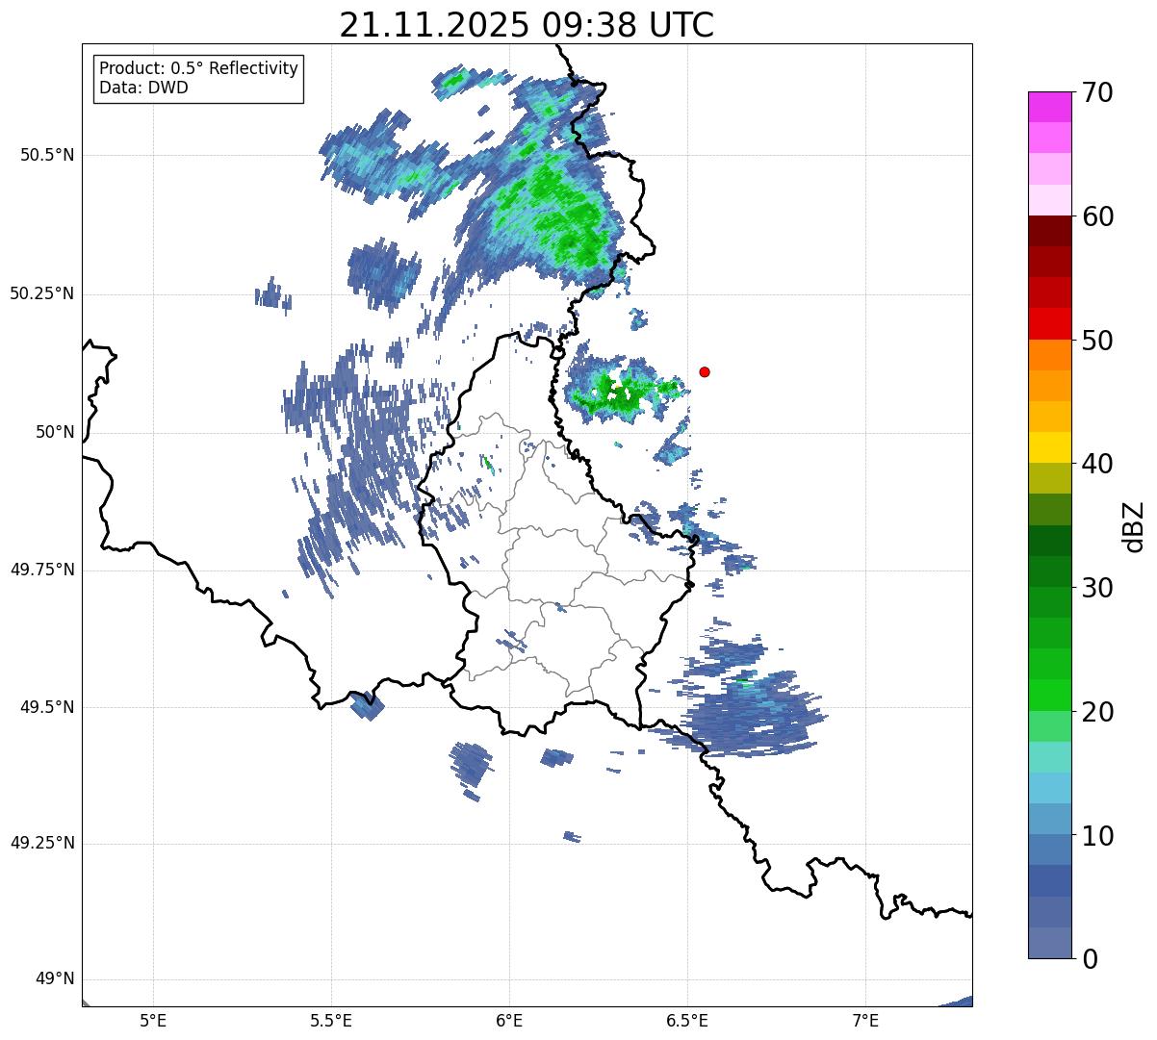Click the 49.25°N latitude label
This screenshot has height=1040, width=1157.
point(42,843)
